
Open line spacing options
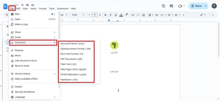tap(157, 15)
